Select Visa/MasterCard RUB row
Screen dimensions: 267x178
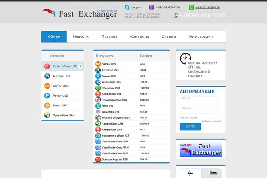click(131, 154)
